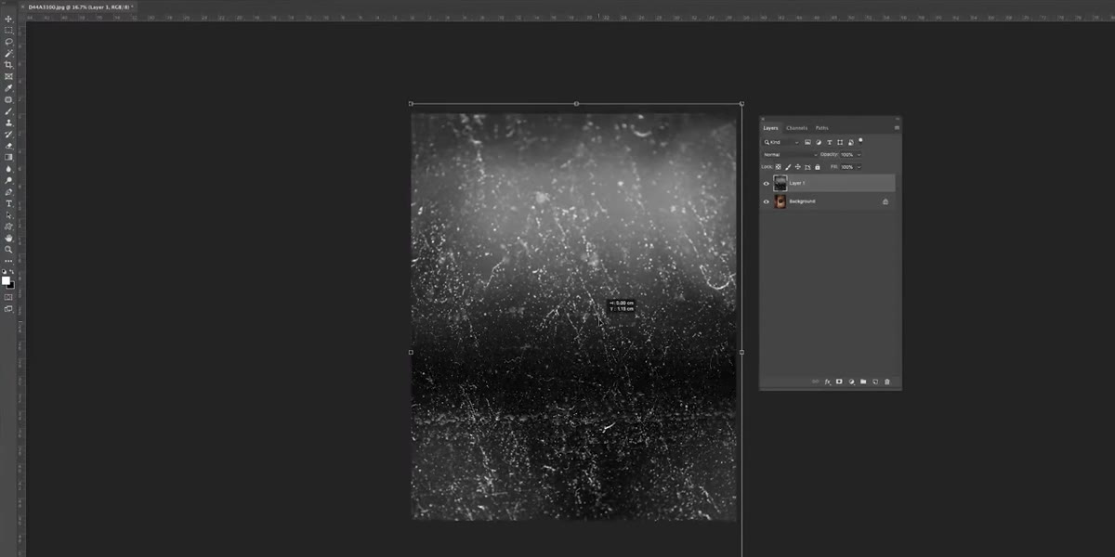Select the Background layer thumbnail
This screenshot has width=1115, height=557.
click(780, 201)
